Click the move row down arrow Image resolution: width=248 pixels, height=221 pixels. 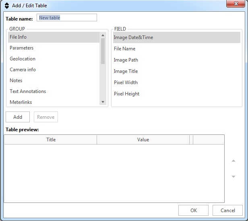coord(233,176)
